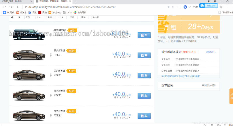Click the 选车记录 heading
The height and width of the screenshot is (126, 233).
(x=167, y=85)
